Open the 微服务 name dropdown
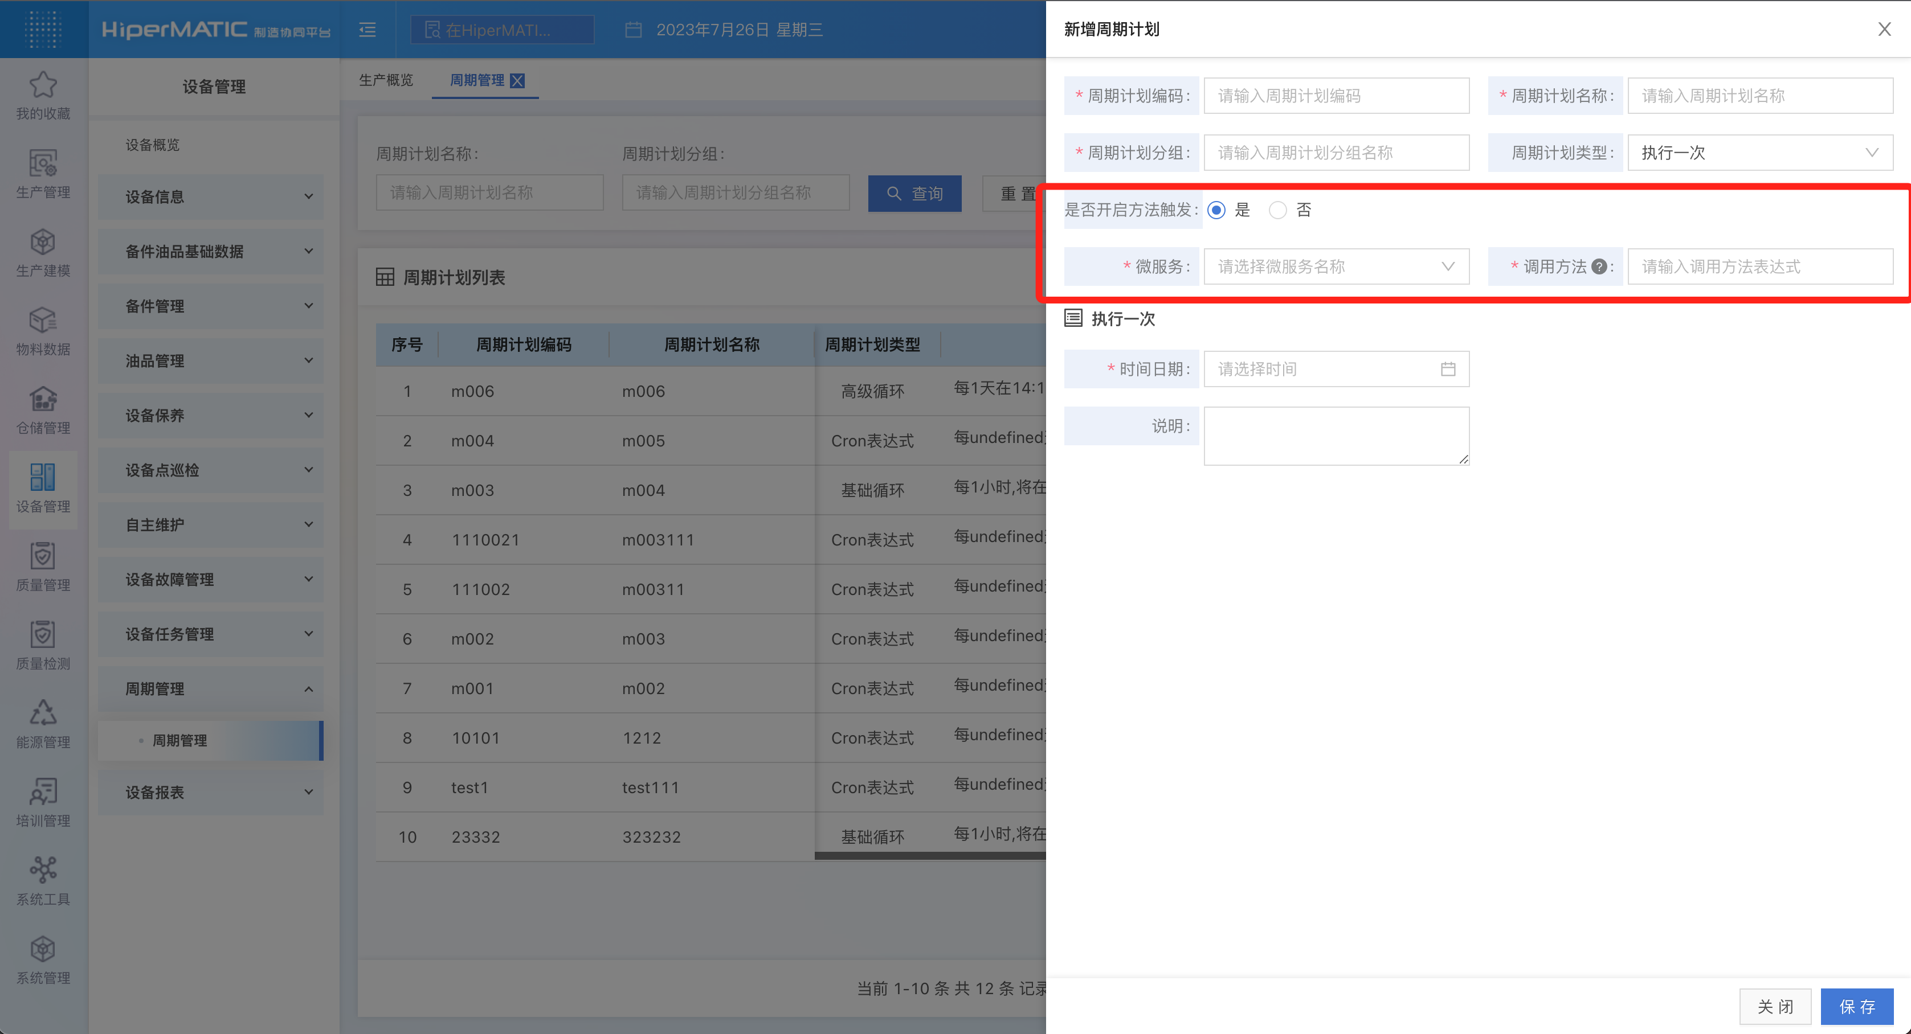Viewport: 1911px width, 1034px height. tap(1336, 267)
